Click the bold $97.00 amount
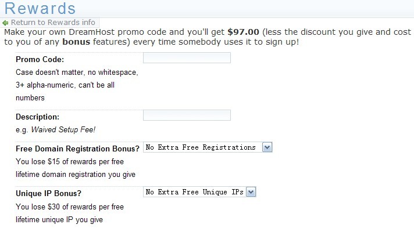Screen dimensions: 414x228 pyautogui.click(x=243, y=32)
